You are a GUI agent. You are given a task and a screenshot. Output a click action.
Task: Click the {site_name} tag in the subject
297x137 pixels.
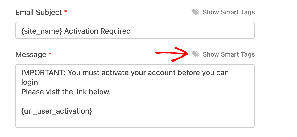tap(42, 31)
